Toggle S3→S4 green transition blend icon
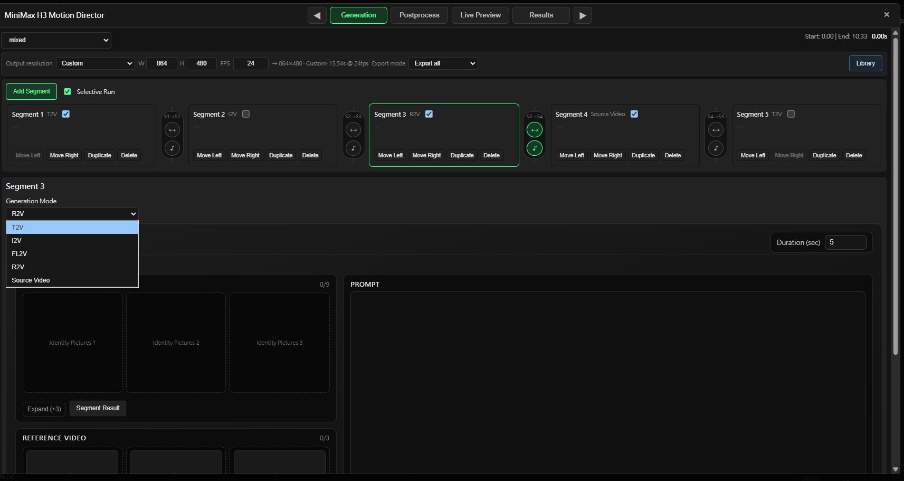Image resolution: width=904 pixels, height=481 pixels. point(535,130)
